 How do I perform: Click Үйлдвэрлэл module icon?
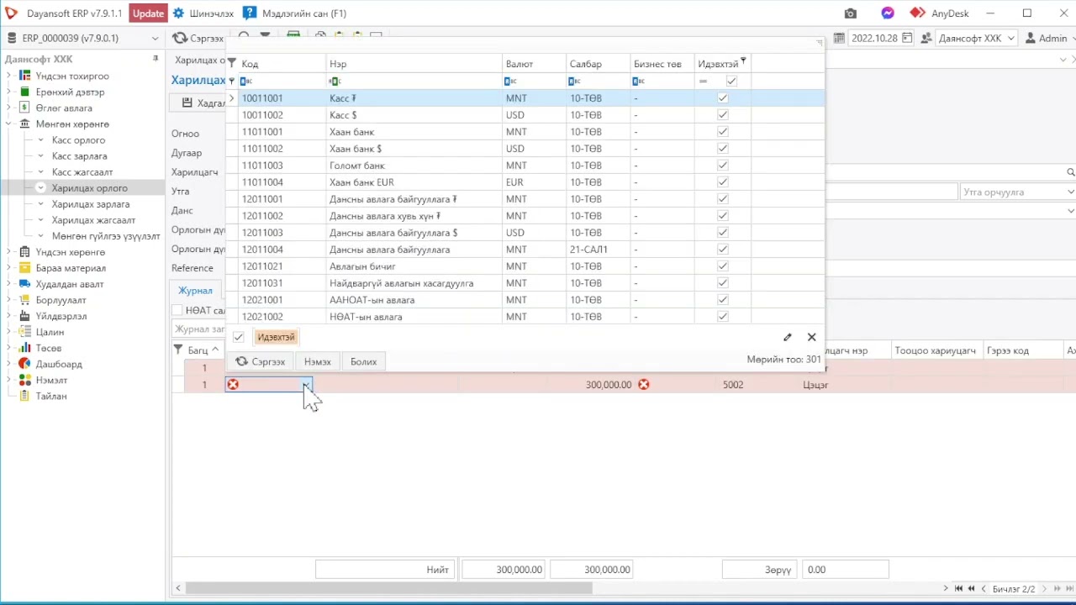24,316
